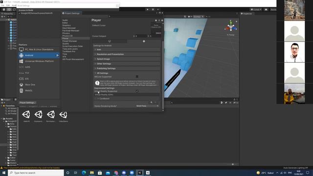The image size is (313, 176).
Task: Click the Inspector tab
Action: (246, 14)
